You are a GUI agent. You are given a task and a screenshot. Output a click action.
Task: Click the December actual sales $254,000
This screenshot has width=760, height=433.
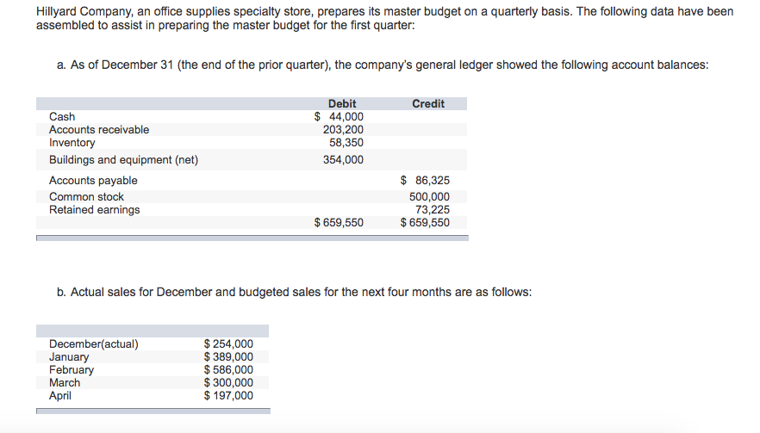(x=228, y=344)
